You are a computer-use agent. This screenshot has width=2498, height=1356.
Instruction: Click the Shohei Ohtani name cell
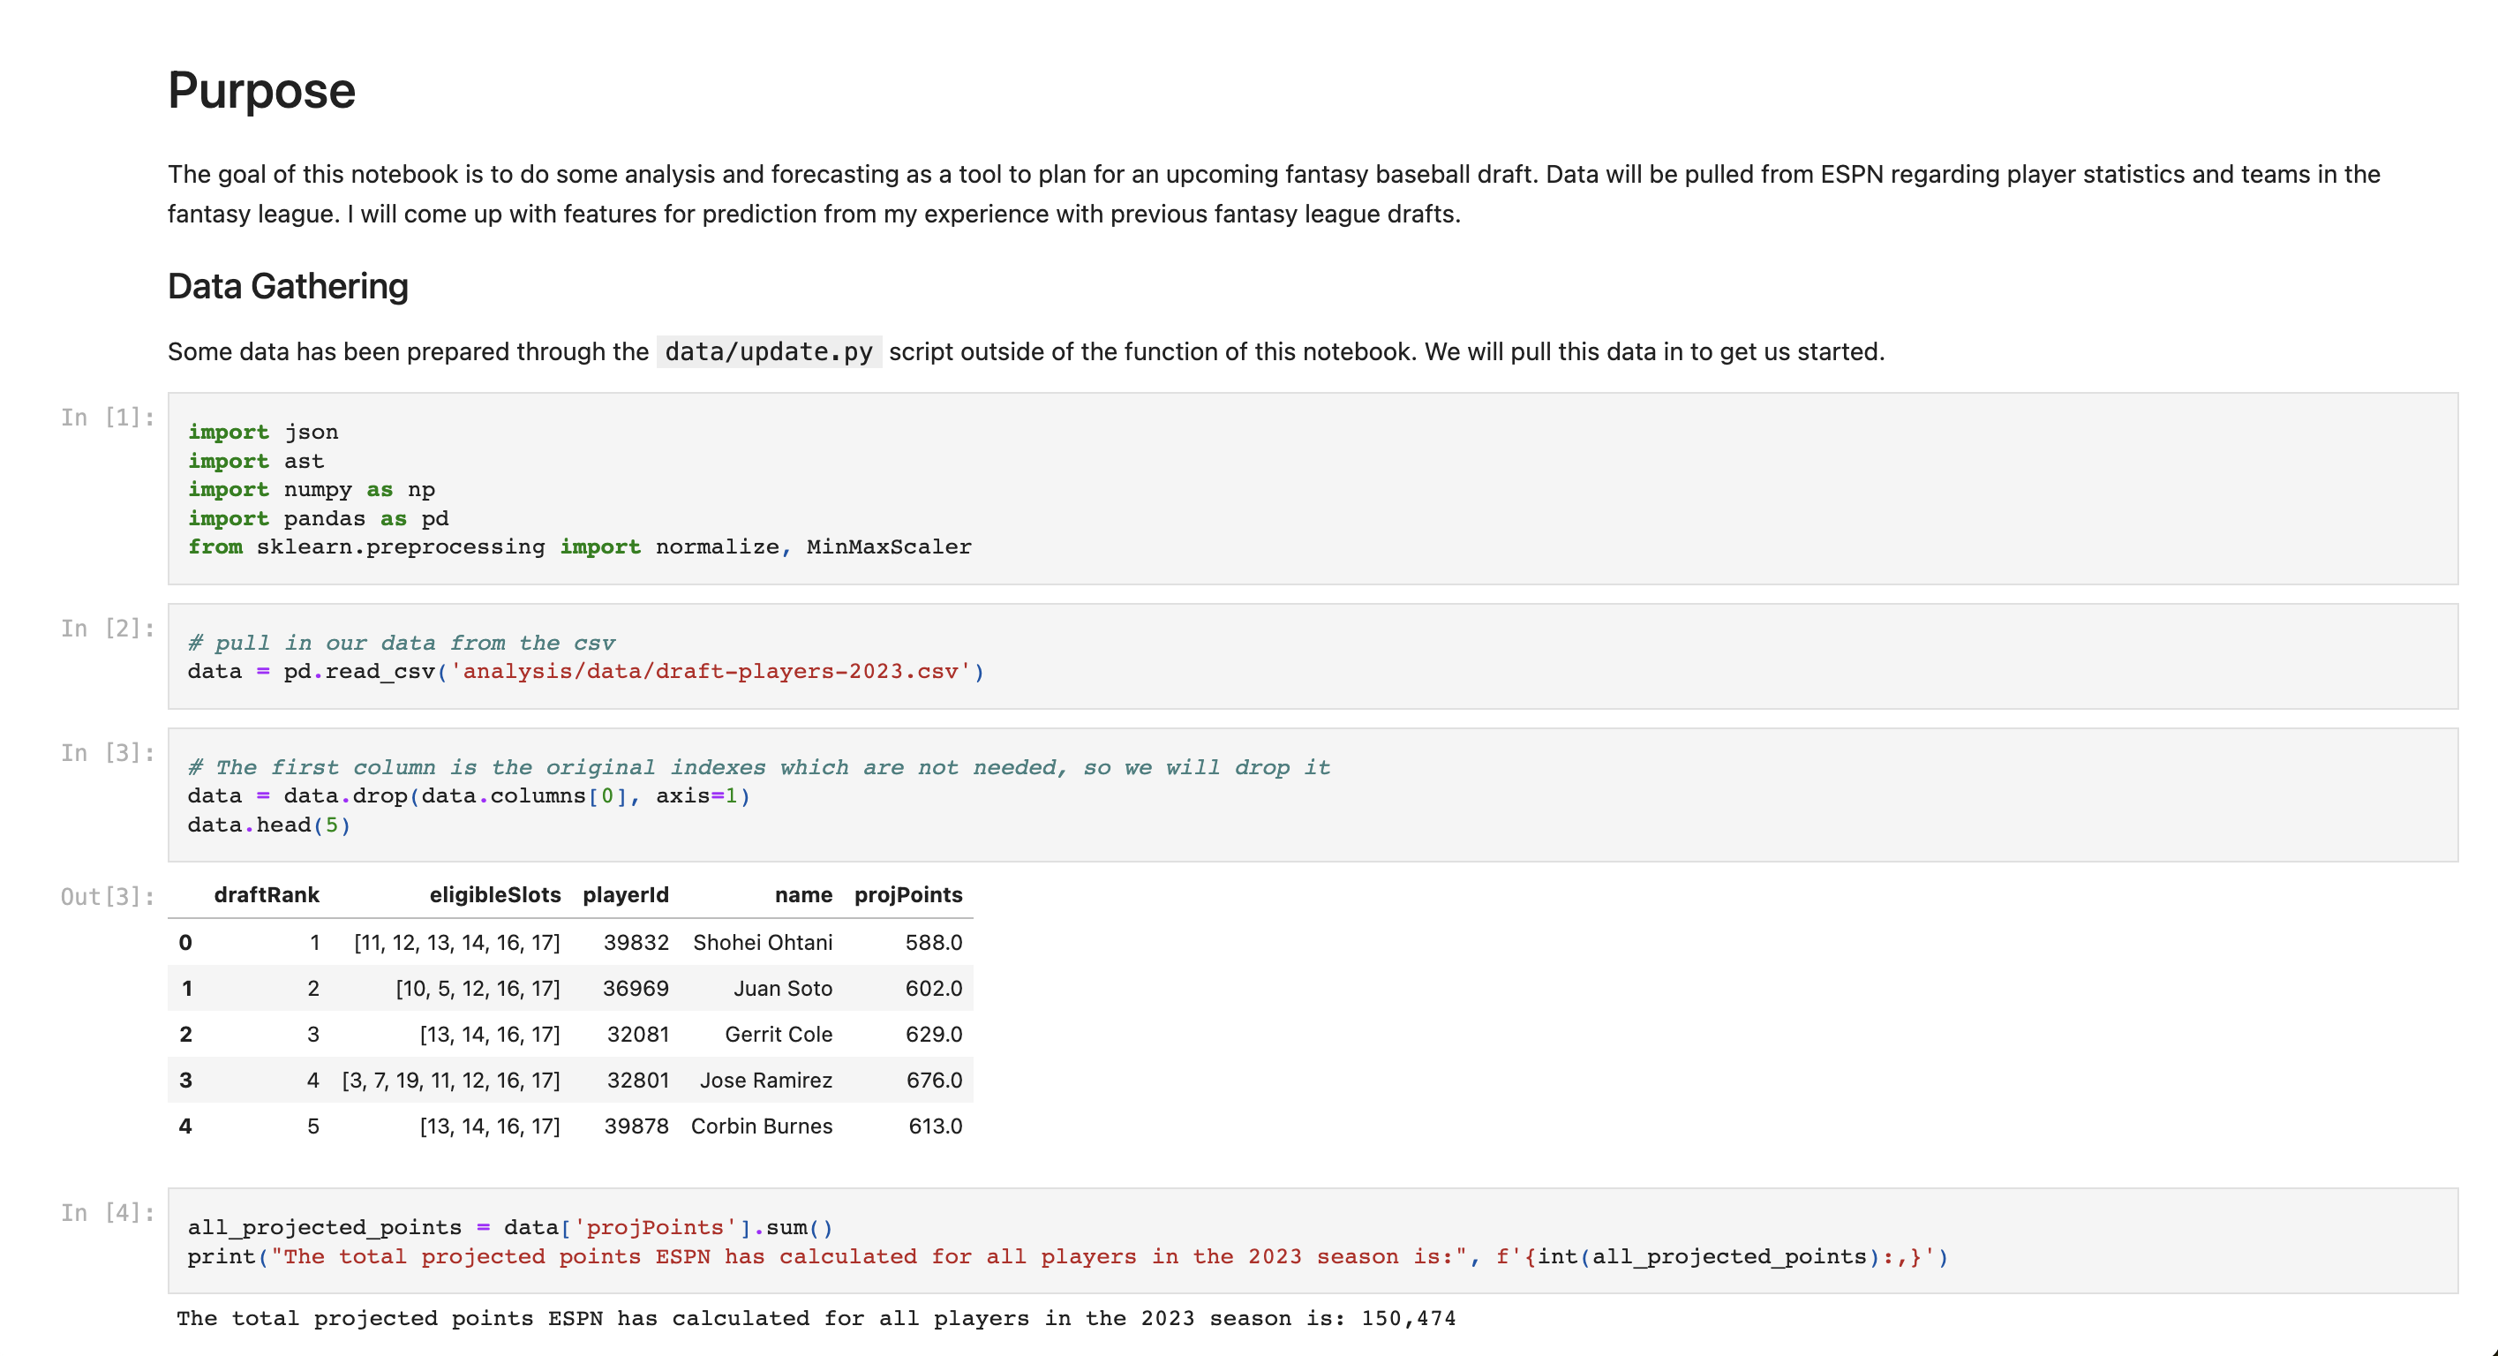[x=763, y=942]
